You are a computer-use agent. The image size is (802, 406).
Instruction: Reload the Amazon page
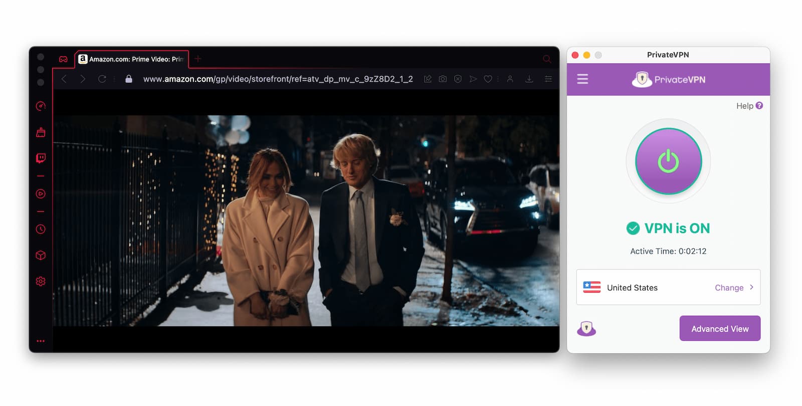point(102,79)
